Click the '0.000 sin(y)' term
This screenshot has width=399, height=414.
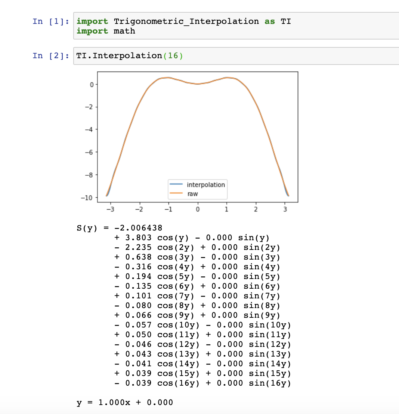[238, 238]
